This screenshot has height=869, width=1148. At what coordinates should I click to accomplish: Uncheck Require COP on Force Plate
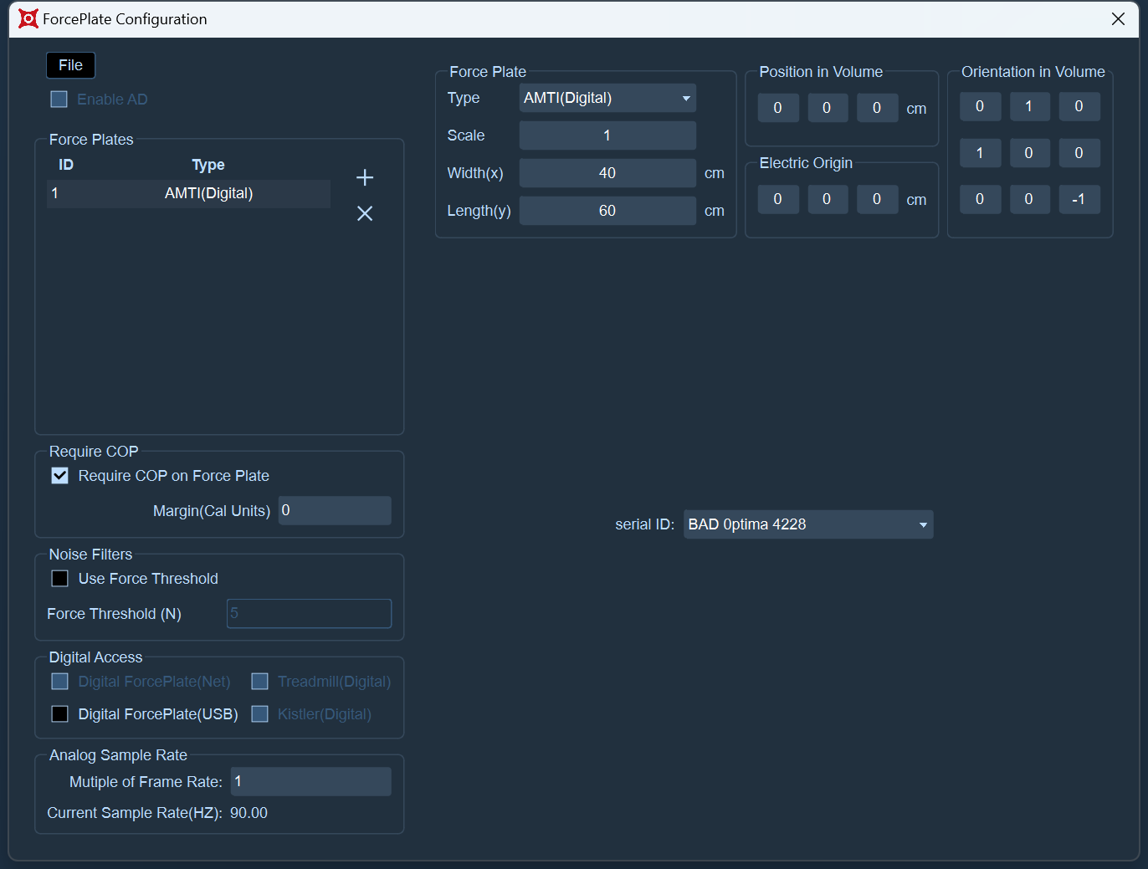point(60,476)
